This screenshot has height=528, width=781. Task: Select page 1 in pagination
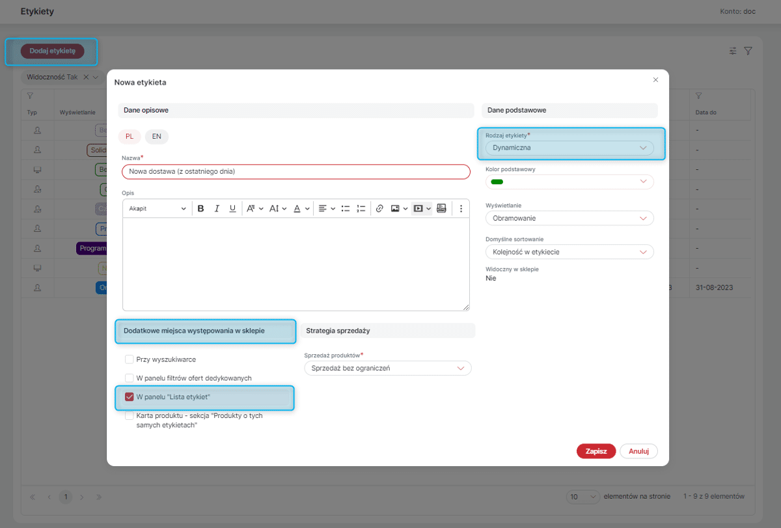click(x=66, y=497)
